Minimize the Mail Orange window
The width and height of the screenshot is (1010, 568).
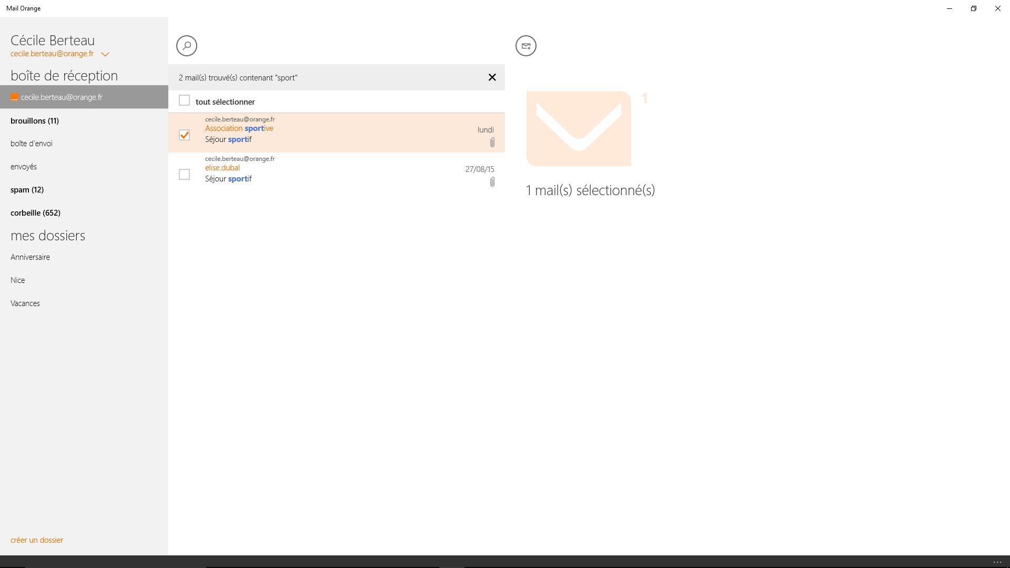(950, 8)
